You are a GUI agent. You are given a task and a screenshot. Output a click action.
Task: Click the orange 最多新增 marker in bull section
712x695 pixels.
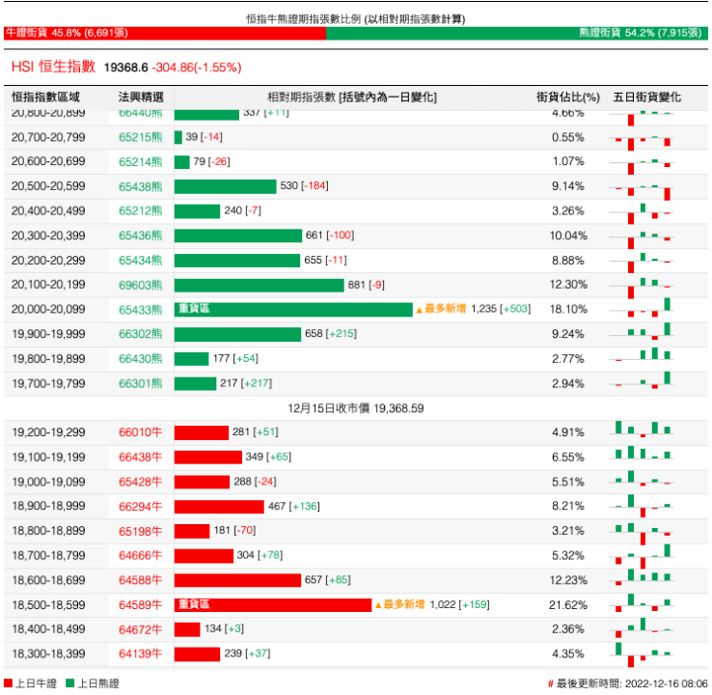(400, 604)
